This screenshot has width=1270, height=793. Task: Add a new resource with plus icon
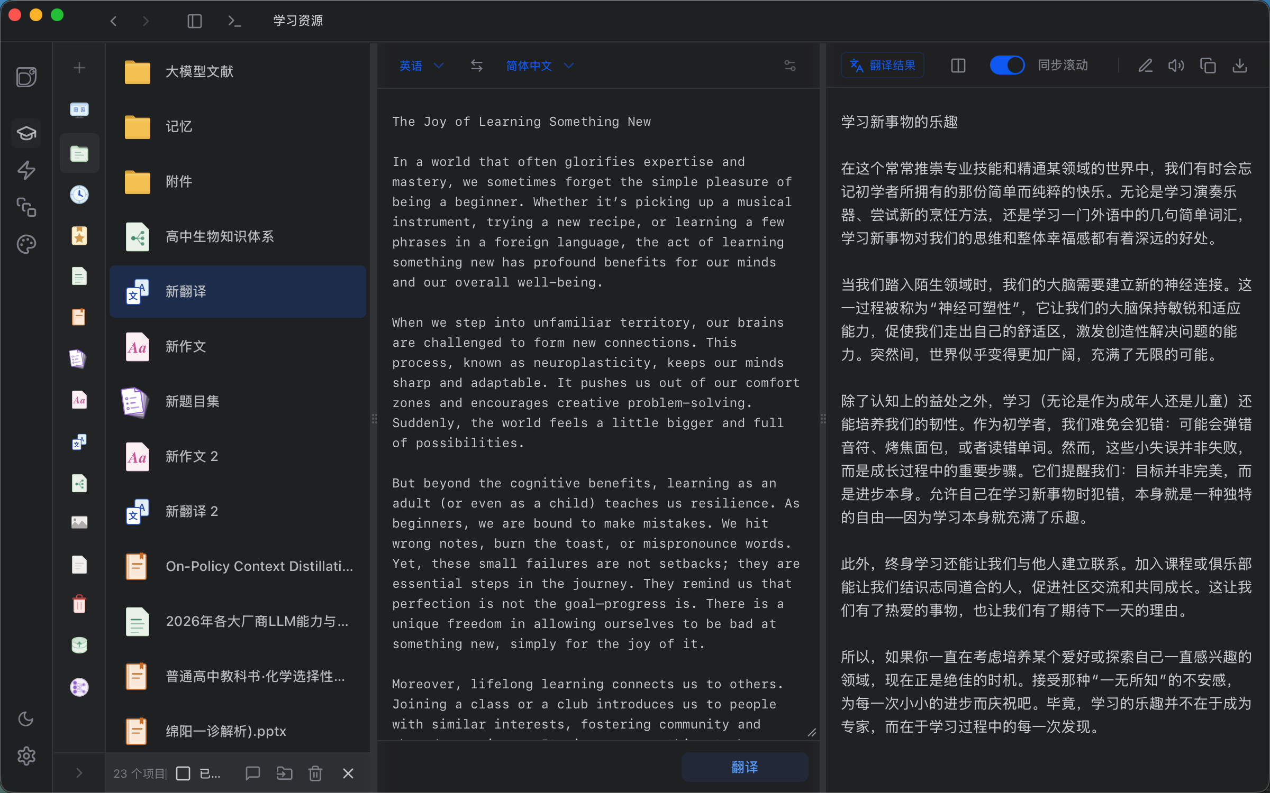(x=79, y=68)
